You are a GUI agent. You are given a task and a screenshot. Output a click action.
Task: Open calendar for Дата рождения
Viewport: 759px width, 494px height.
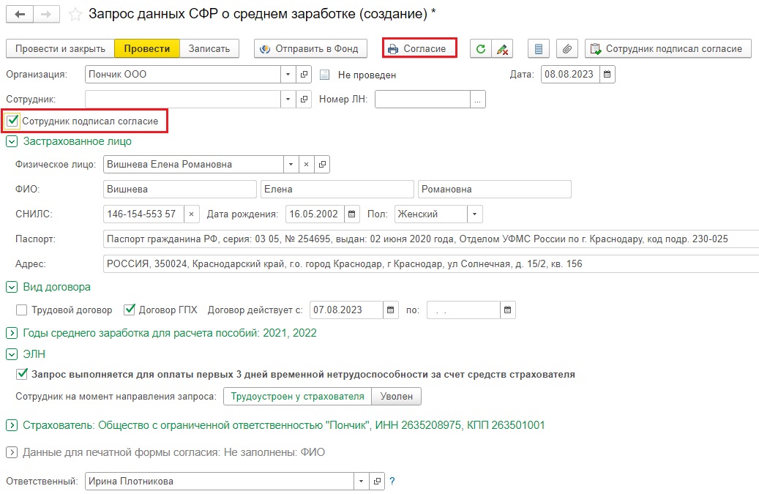pyautogui.click(x=352, y=214)
